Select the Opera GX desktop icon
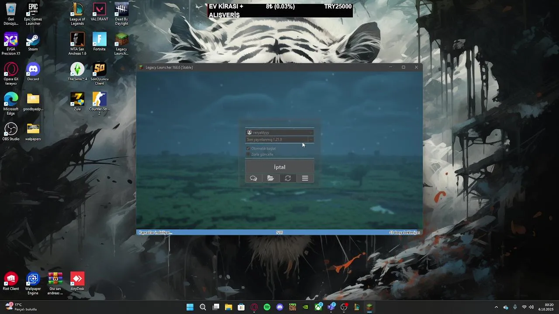This screenshot has width=559, height=314. tap(11, 74)
